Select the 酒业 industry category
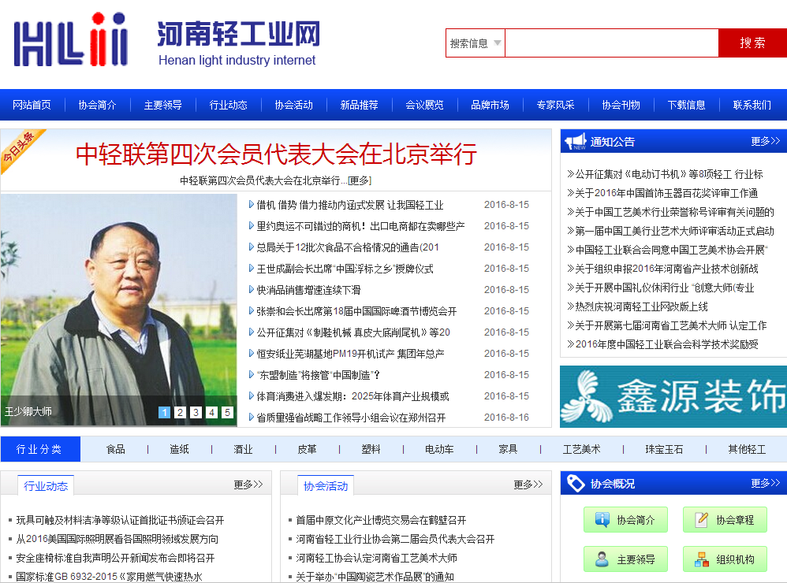 click(x=243, y=449)
